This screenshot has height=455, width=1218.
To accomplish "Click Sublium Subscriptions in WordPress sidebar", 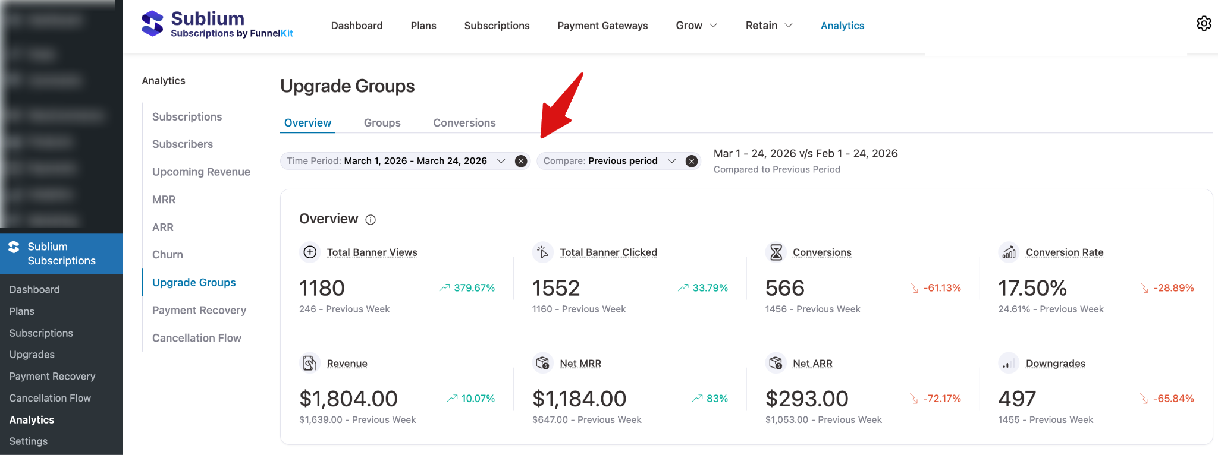I will (61, 254).
